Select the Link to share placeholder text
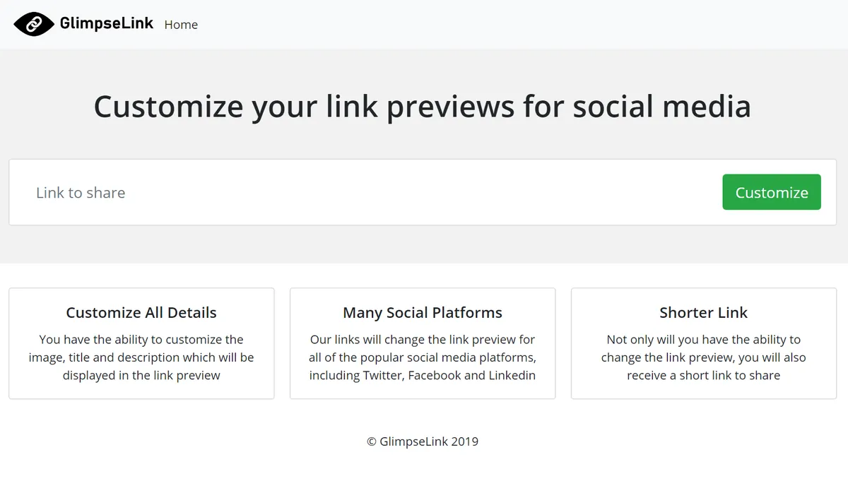 coord(81,192)
